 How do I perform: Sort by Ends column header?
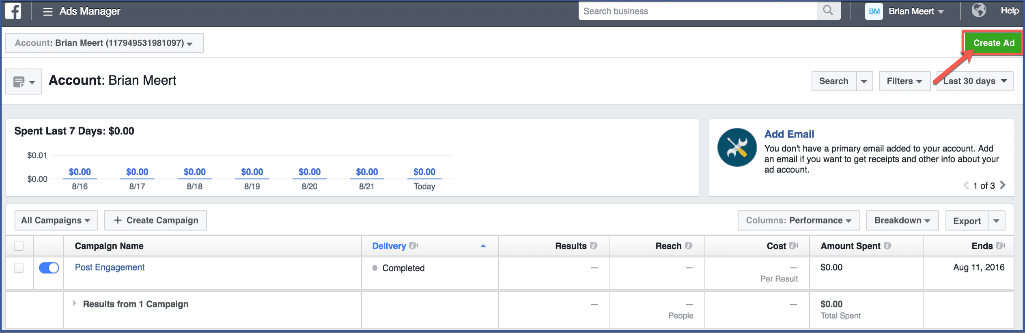tap(982, 246)
